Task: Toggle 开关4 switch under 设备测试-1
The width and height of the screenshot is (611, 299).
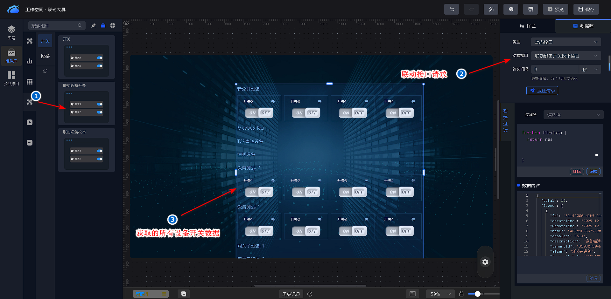Action: [x=399, y=231]
